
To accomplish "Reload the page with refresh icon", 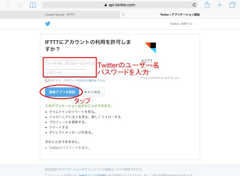I will point(194,5).
